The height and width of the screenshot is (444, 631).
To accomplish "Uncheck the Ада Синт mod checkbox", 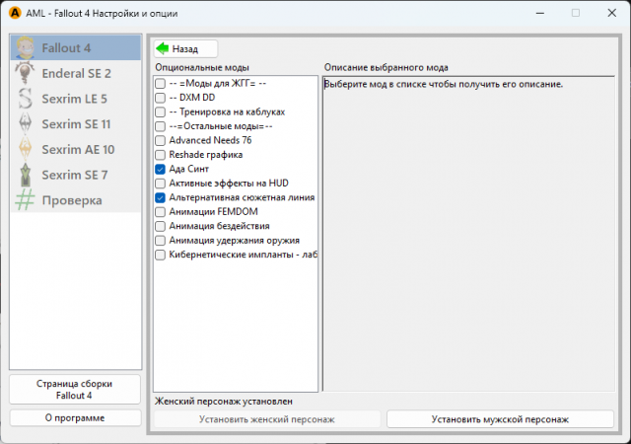I will [161, 170].
